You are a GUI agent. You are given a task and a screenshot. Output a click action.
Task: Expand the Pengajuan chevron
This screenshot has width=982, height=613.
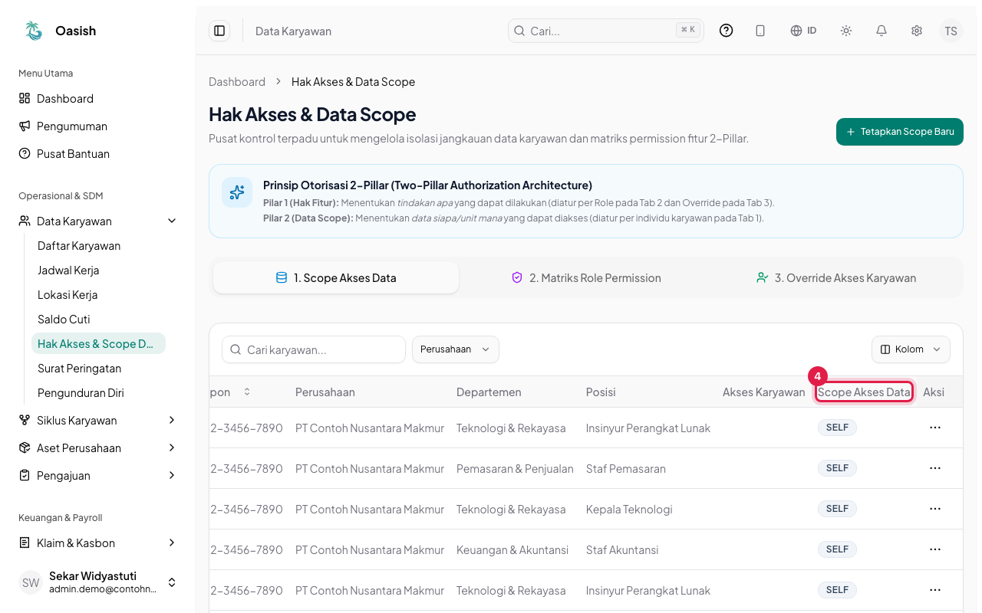coord(172,475)
